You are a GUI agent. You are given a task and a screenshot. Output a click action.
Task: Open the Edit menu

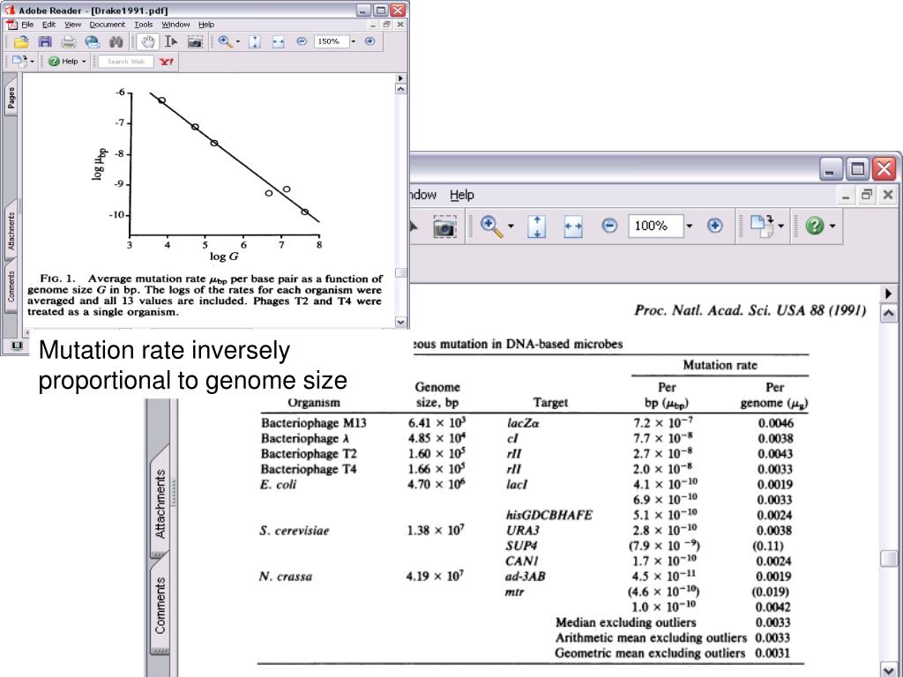(49, 25)
